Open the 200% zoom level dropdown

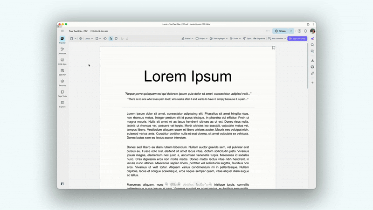pyautogui.click(x=89, y=39)
